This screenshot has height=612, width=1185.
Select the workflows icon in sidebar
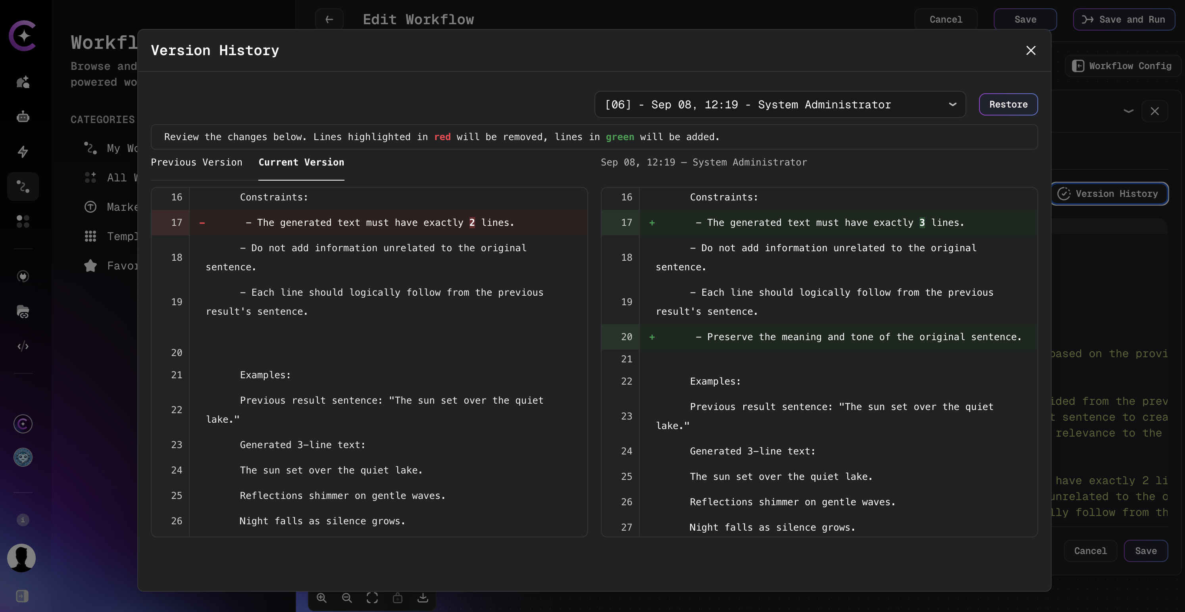coord(23,187)
